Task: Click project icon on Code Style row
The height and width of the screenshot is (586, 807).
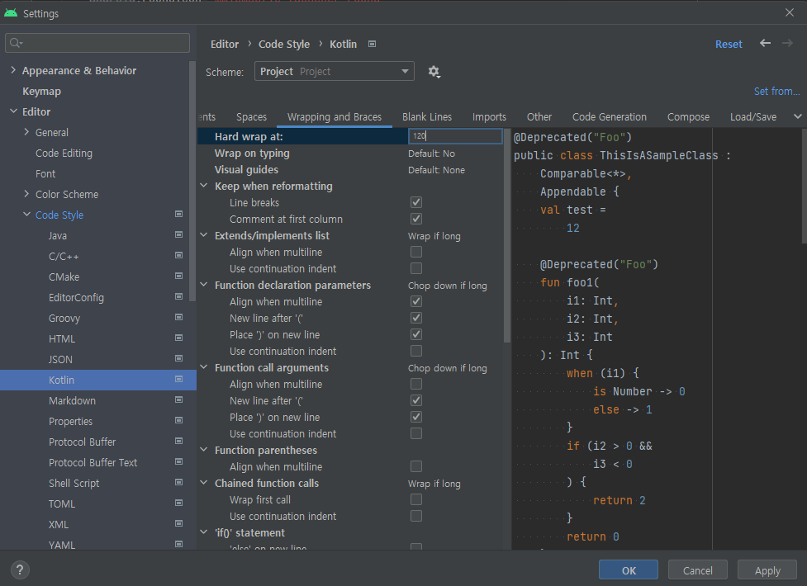Action: click(x=178, y=214)
